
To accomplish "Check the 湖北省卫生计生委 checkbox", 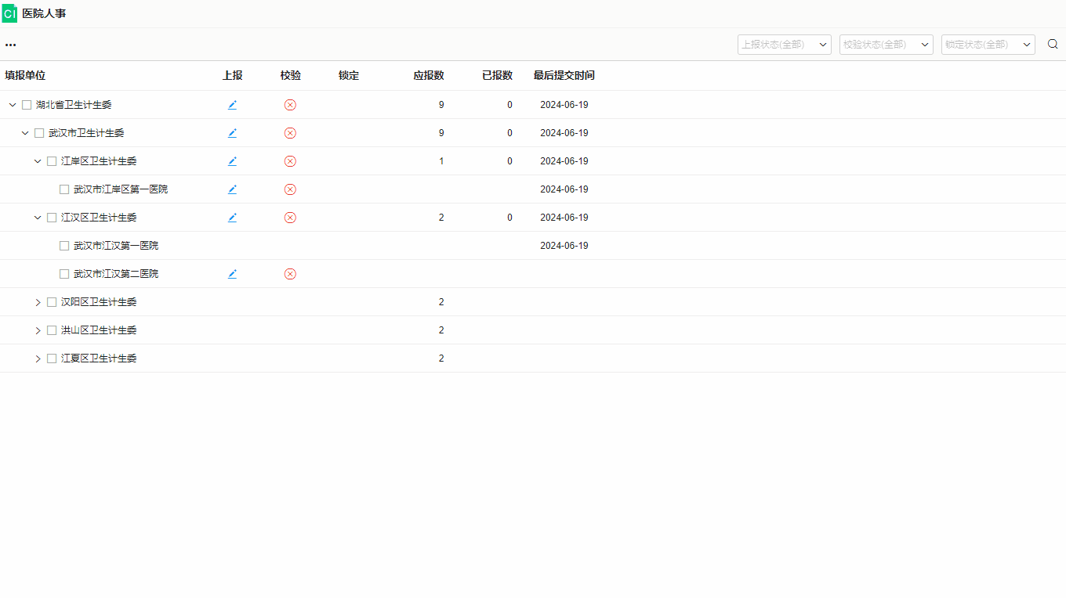I will (x=27, y=105).
